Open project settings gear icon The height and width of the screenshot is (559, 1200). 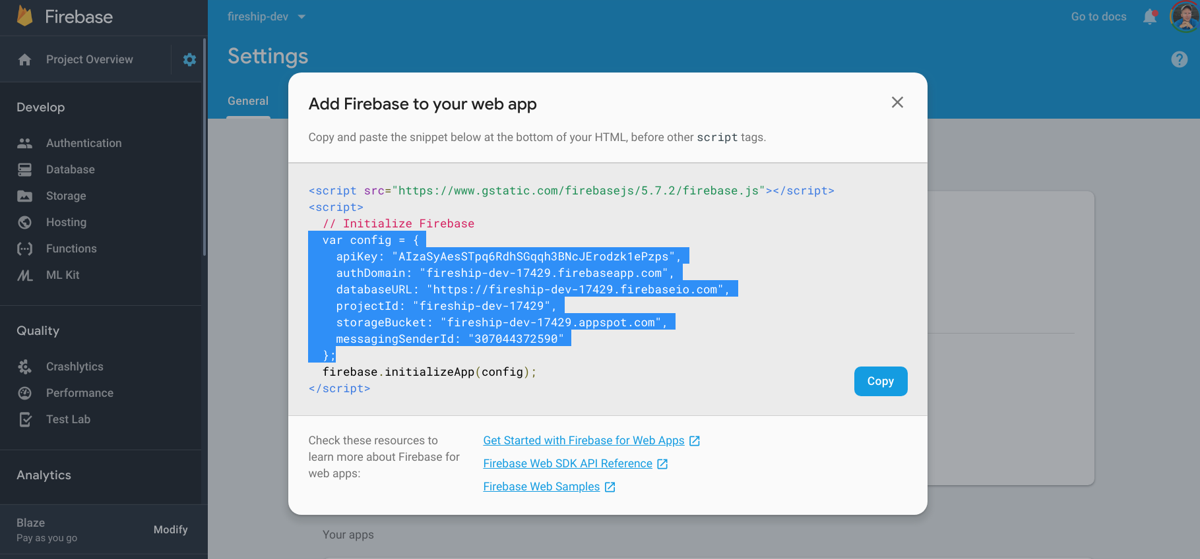[189, 60]
